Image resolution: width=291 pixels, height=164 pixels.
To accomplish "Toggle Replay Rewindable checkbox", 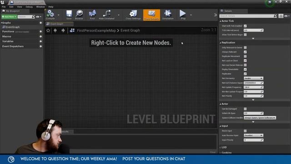I will click(x=245, y=69).
